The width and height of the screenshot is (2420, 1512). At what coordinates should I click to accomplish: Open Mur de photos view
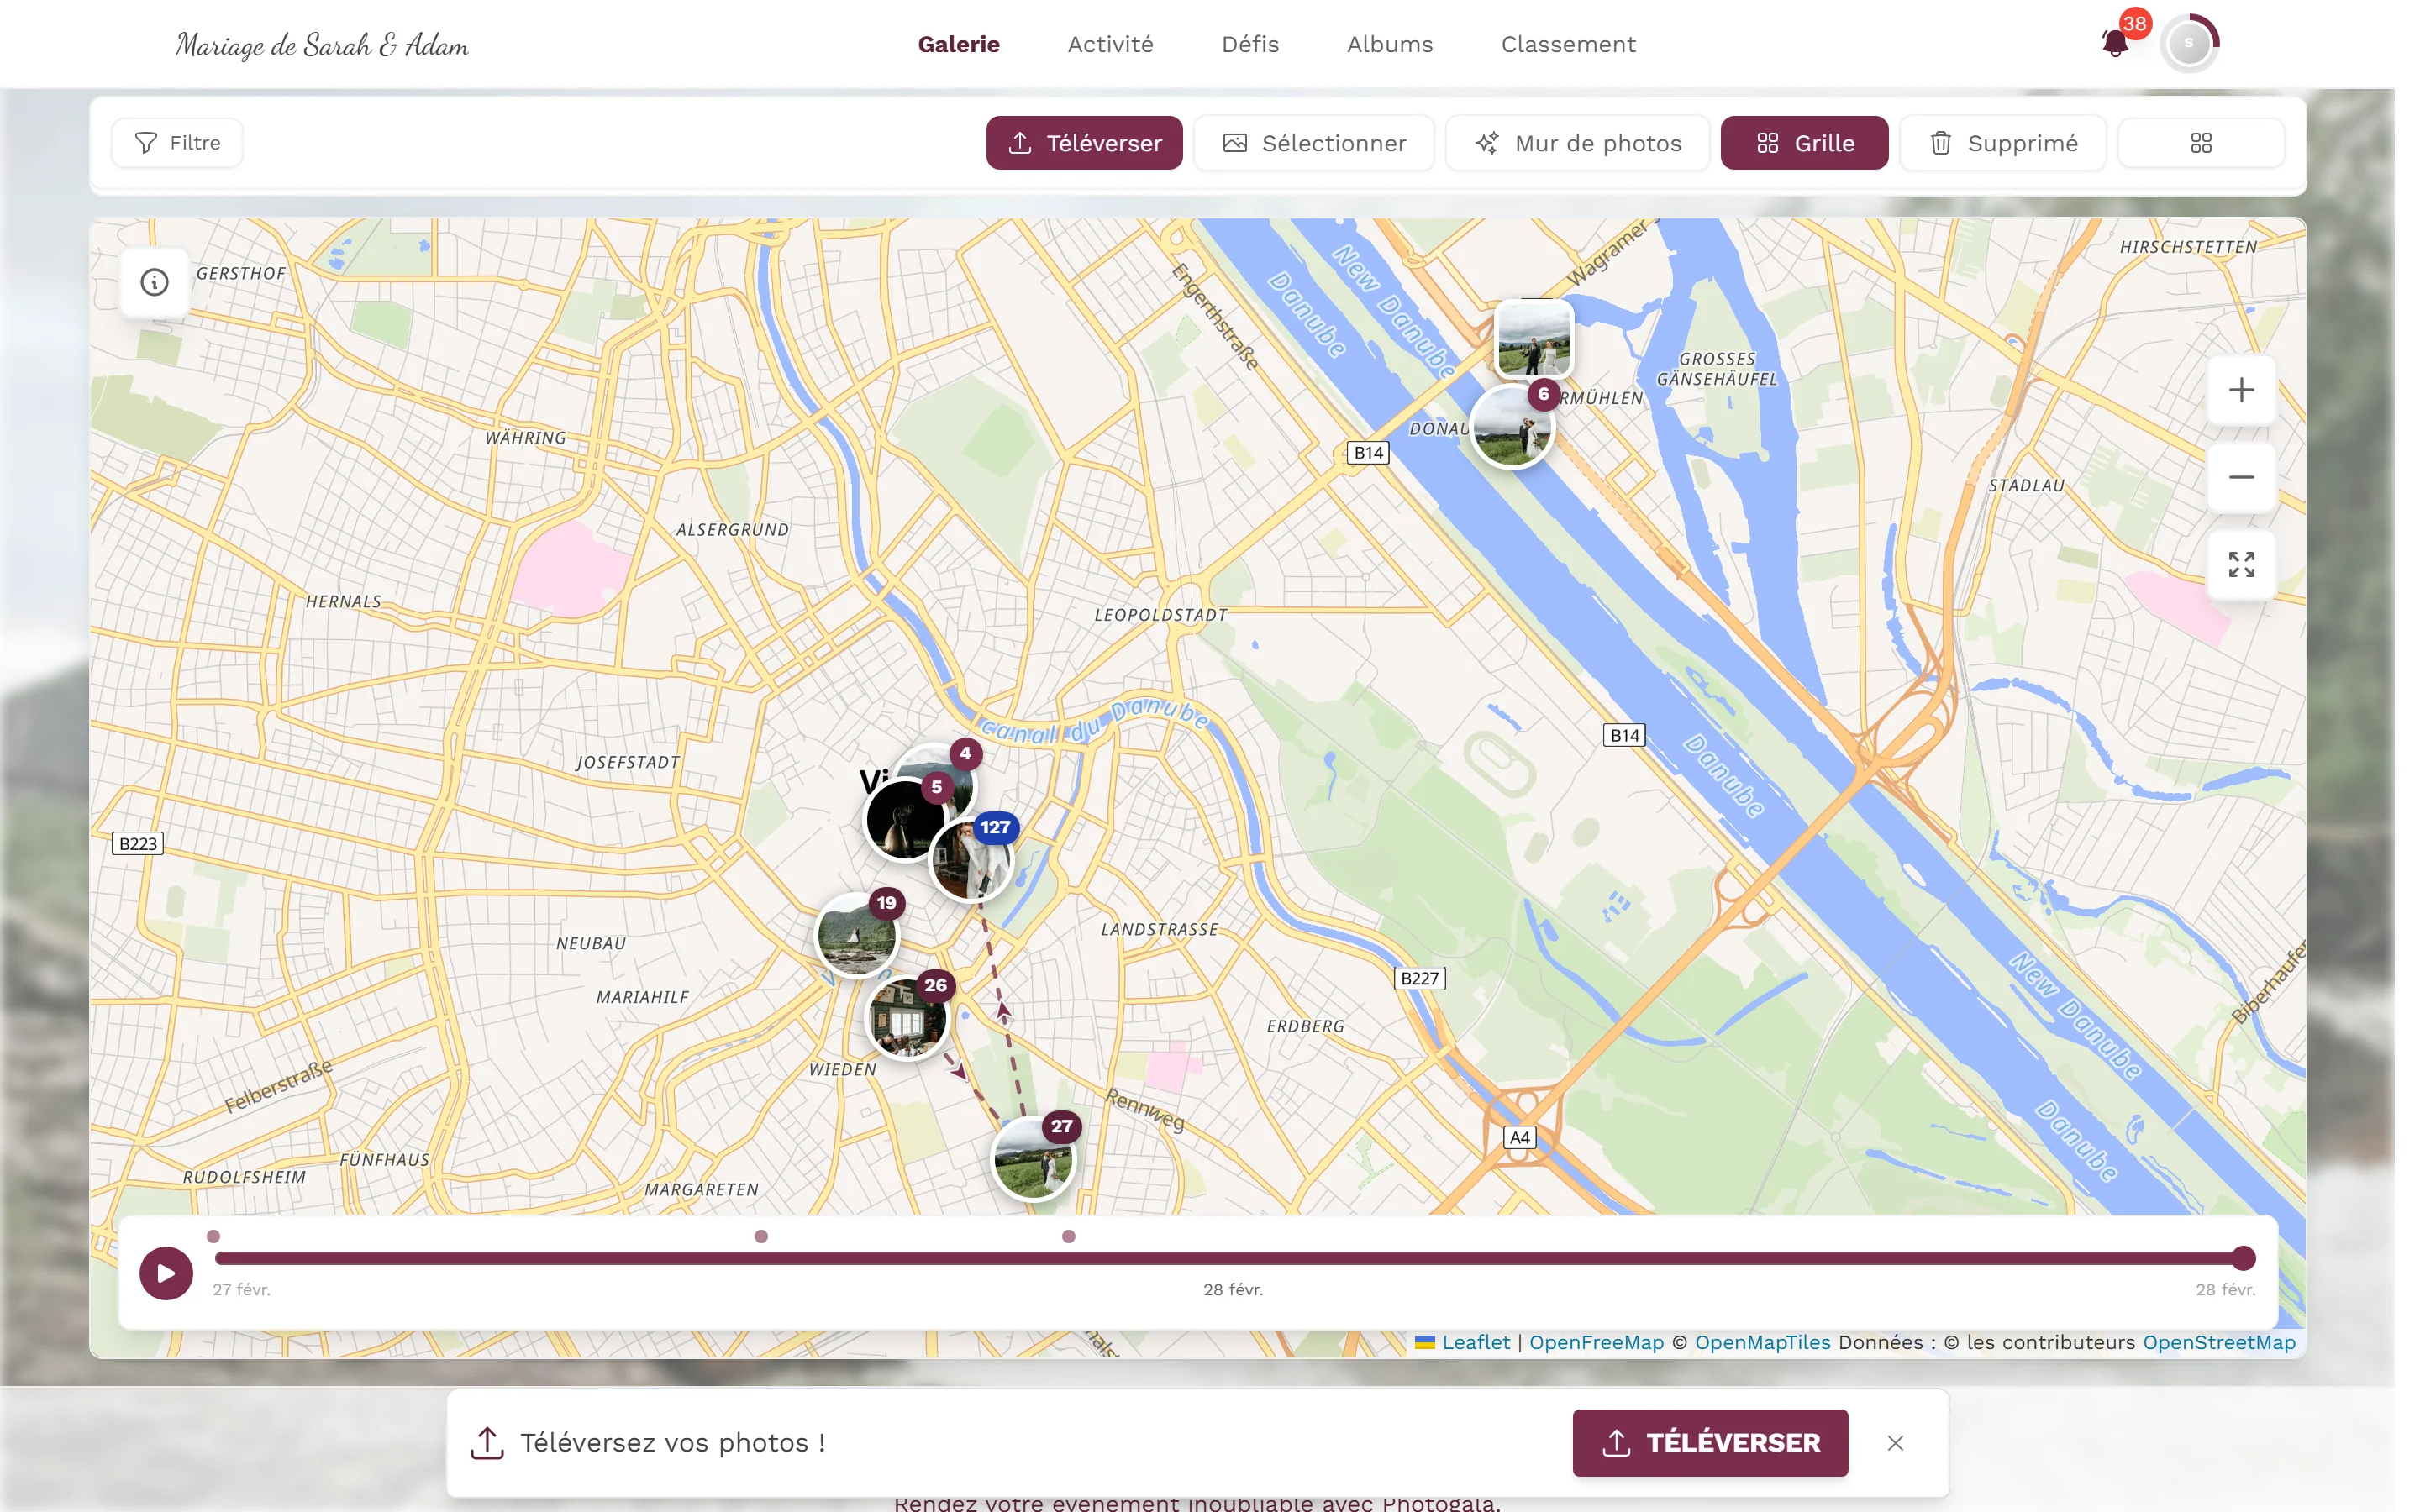coord(1577,143)
